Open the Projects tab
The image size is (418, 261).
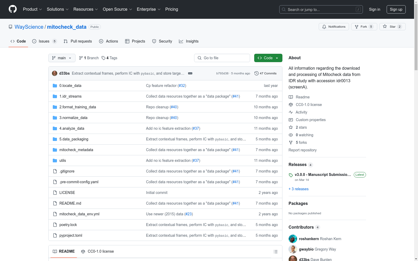135,41
